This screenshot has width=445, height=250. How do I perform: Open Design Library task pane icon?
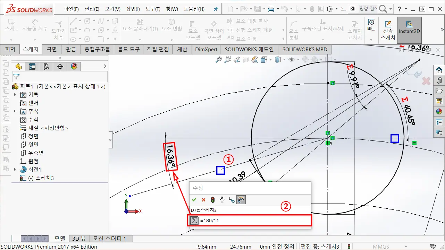(439, 80)
